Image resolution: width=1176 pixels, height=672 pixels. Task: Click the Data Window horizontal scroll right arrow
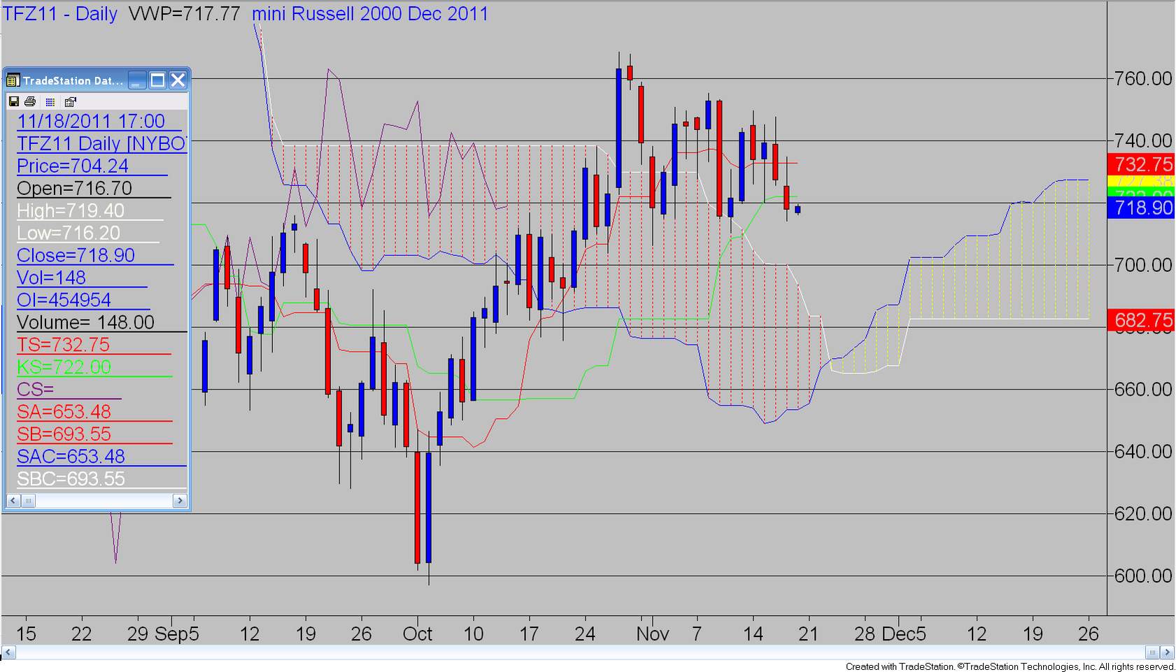point(180,501)
